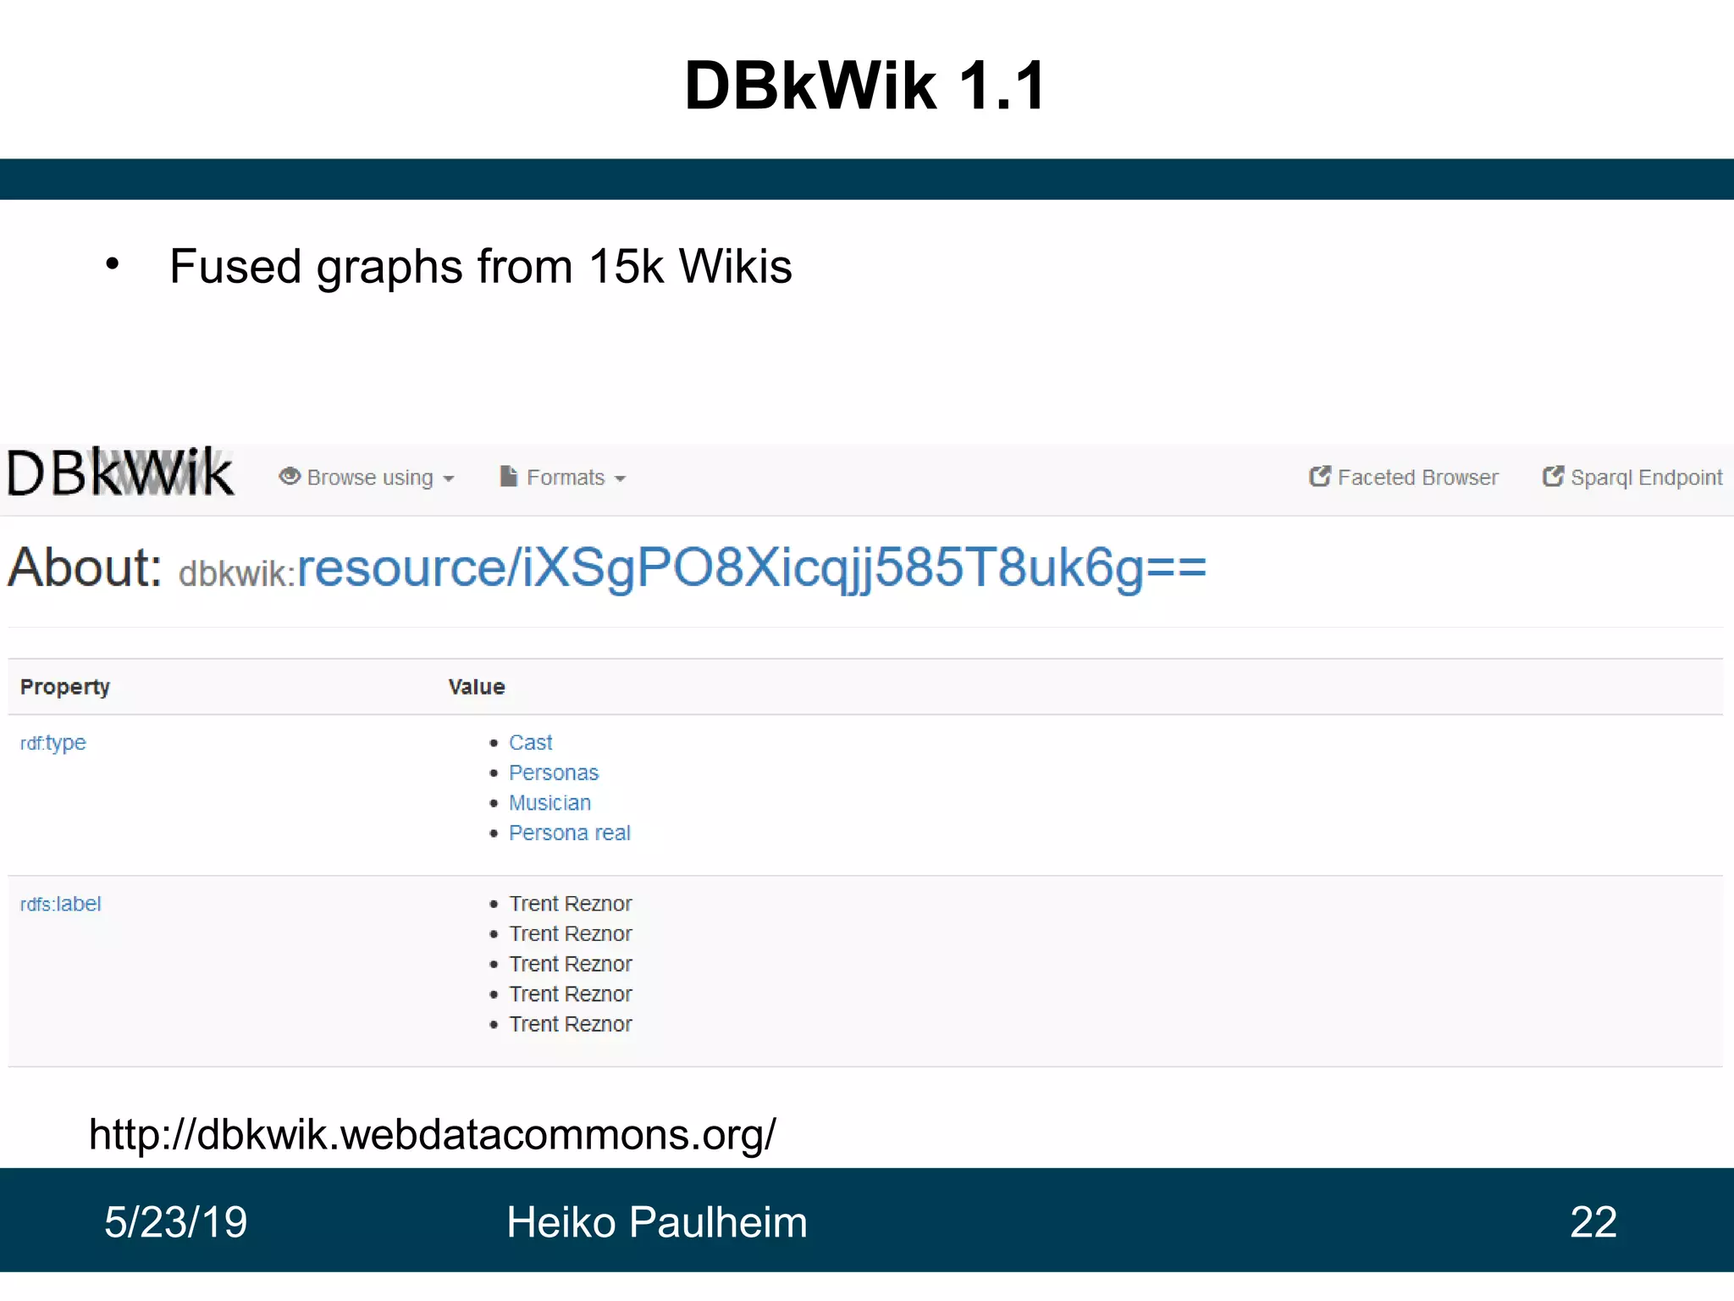Click the first Trent Reznor label value
Screen dimensions: 1734x1301
point(571,904)
